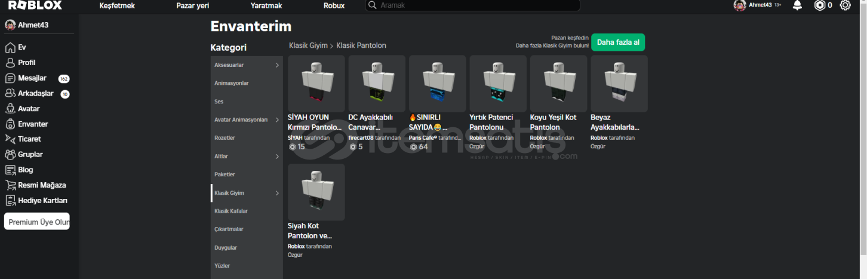Click the SİYAH OYUN Kırmızı Pantolon thumbnail
The width and height of the screenshot is (867, 279).
tap(316, 84)
